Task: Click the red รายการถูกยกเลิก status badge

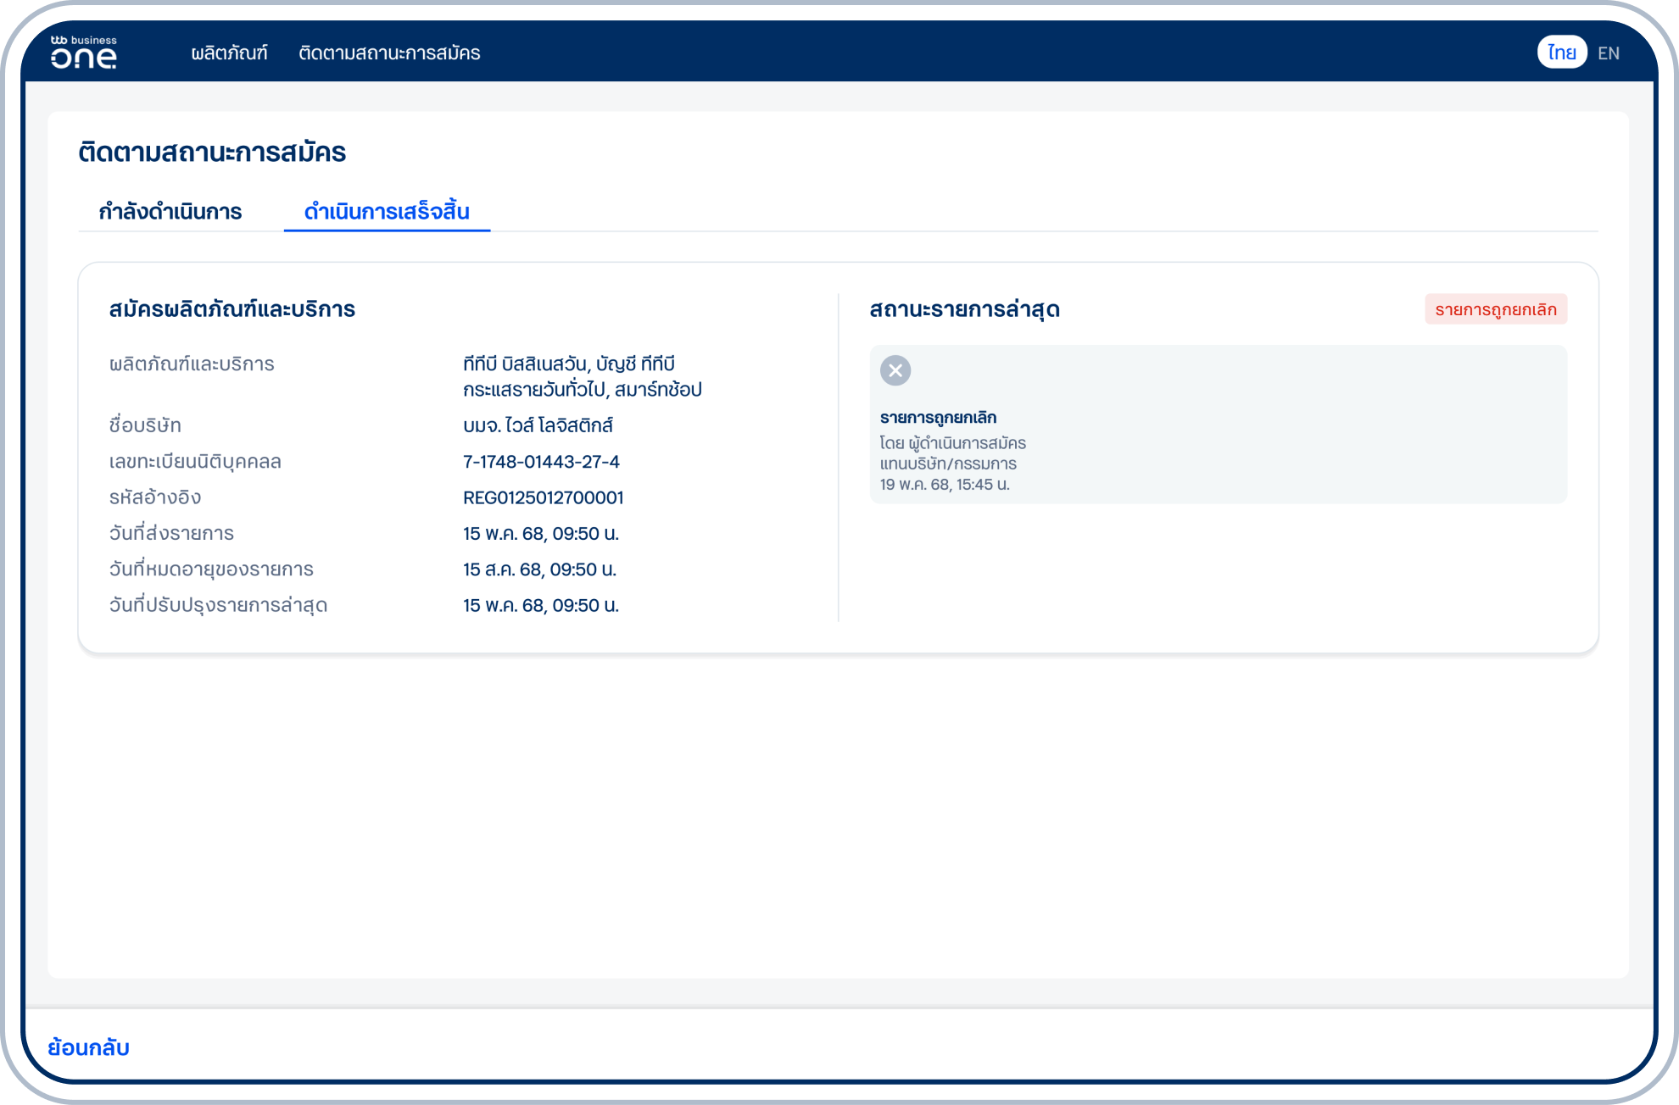Action: point(1495,309)
